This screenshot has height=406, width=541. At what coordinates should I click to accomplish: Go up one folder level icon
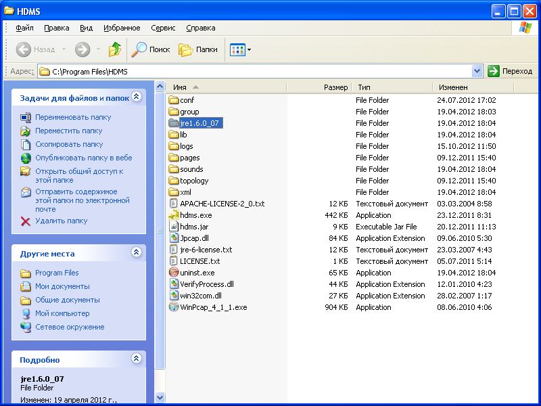pyautogui.click(x=115, y=49)
